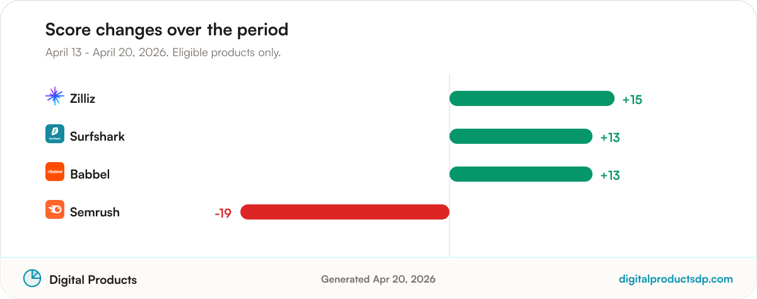Click the green Babbel bar
The width and height of the screenshot is (757, 299).
click(521, 174)
